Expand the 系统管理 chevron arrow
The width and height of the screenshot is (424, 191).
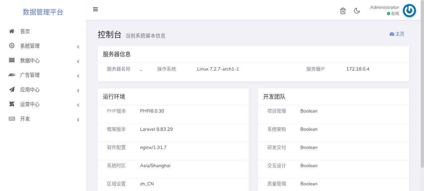[x=78, y=47]
